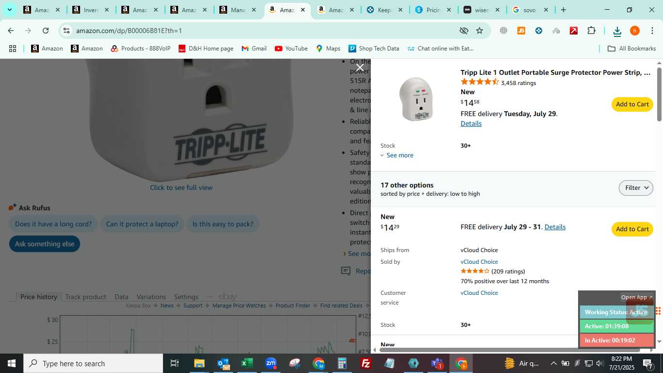
Task: Click the Tripp Lite offer product thumbnail
Action: (416, 99)
